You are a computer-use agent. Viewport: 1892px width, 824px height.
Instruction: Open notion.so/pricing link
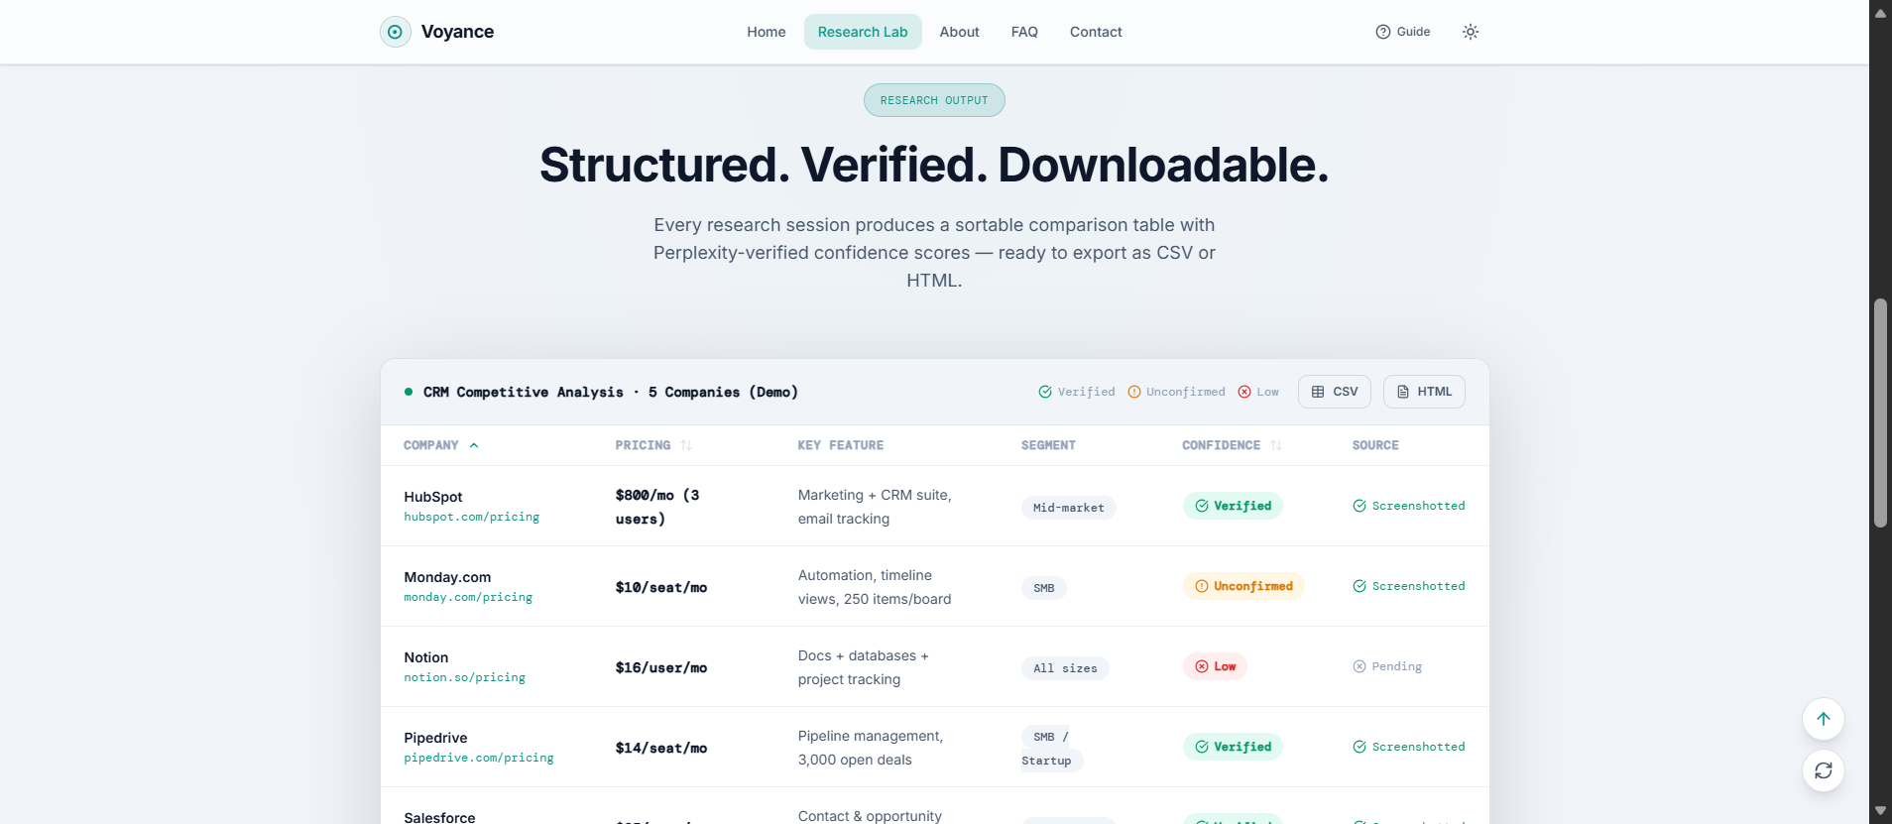(x=465, y=677)
